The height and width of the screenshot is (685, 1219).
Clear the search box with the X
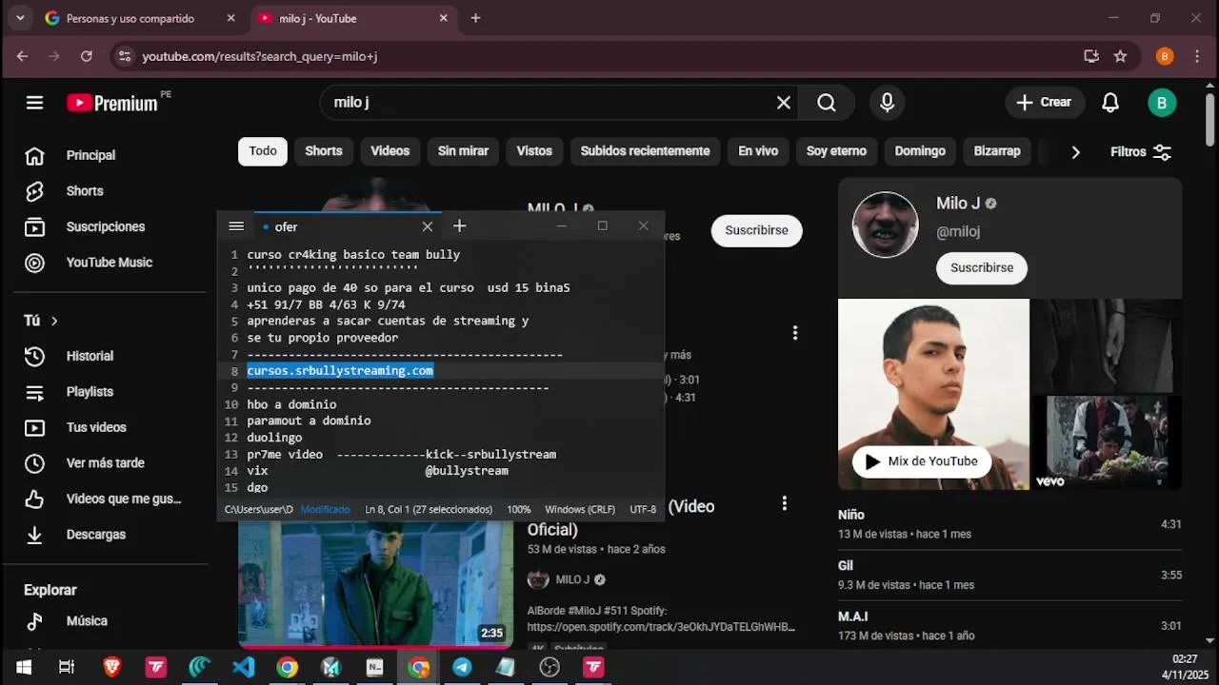tap(784, 103)
